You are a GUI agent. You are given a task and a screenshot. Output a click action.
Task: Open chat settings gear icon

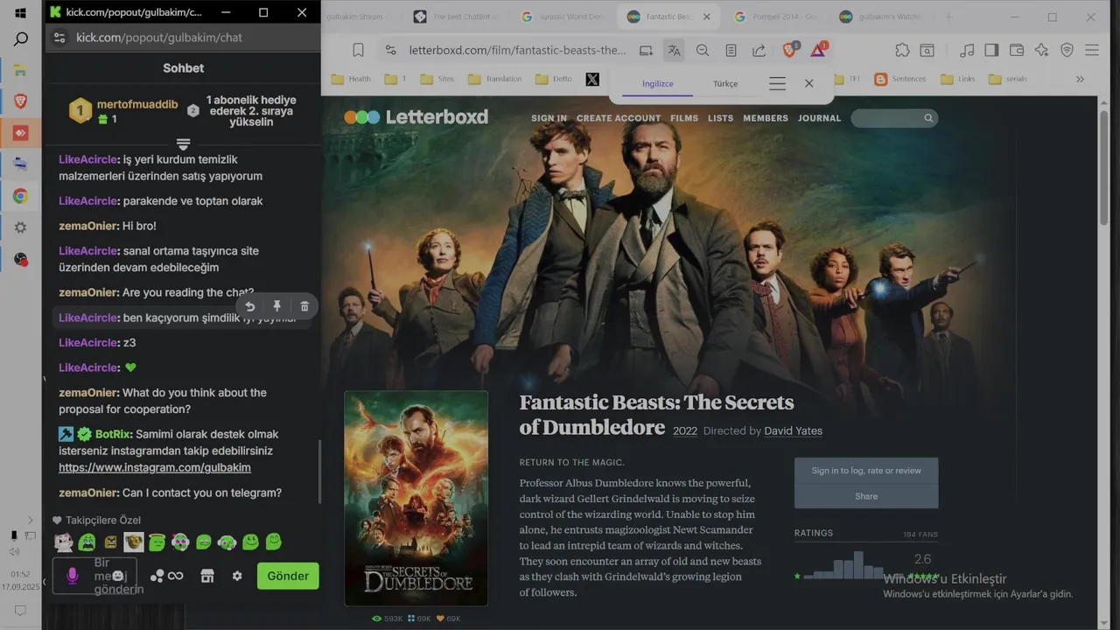click(x=236, y=576)
